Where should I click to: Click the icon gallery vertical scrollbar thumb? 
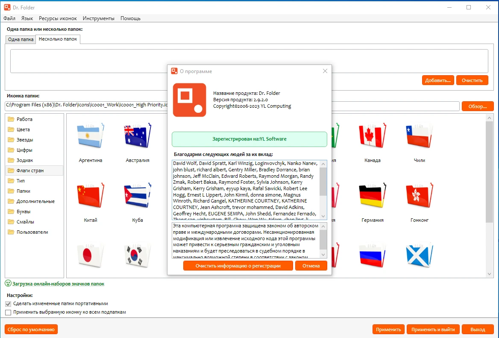pos(490,172)
